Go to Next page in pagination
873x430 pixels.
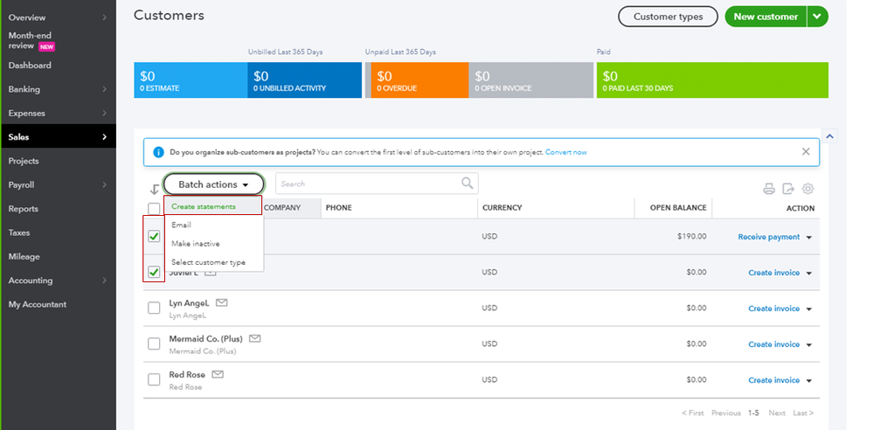(777, 413)
